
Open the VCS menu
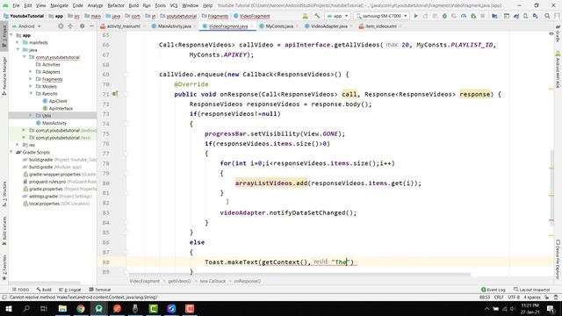[x=174, y=5]
